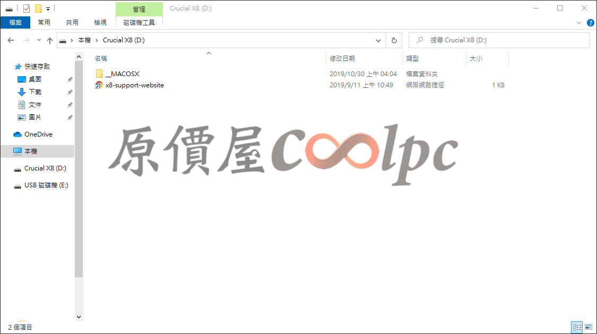The height and width of the screenshot is (334, 597).
Task: Open the blue Help question mark icon
Action: coord(590,23)
